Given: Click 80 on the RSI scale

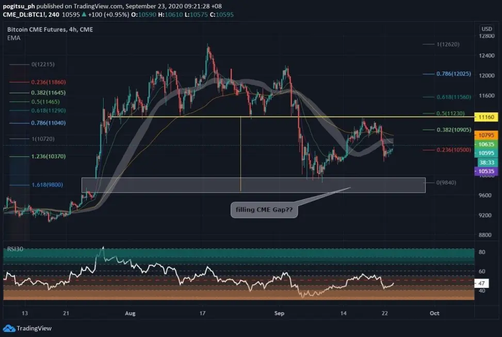Looking at the screenshot, I should coord(482,252).
